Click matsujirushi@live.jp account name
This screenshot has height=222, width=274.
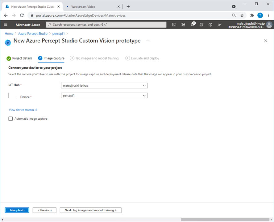point(251,23)
